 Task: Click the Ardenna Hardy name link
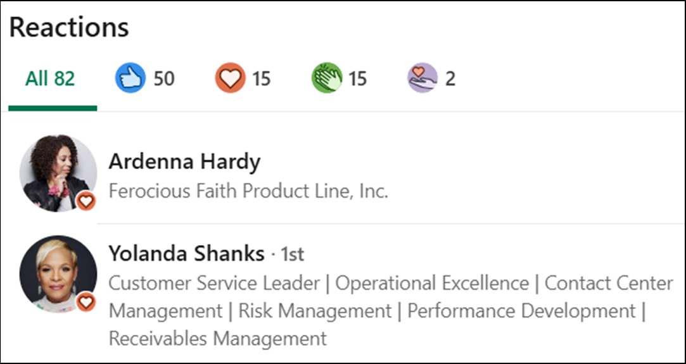[x=184, y=162]
